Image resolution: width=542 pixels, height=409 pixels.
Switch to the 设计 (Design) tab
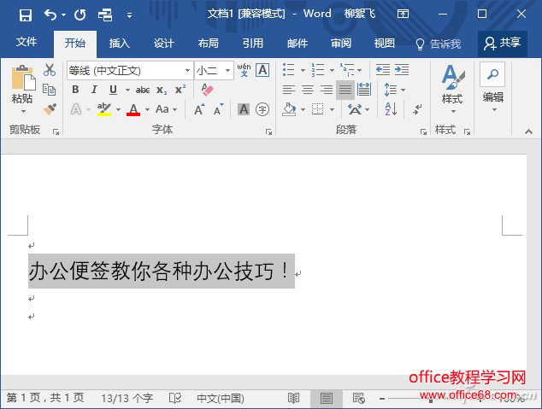click(164, 44)
